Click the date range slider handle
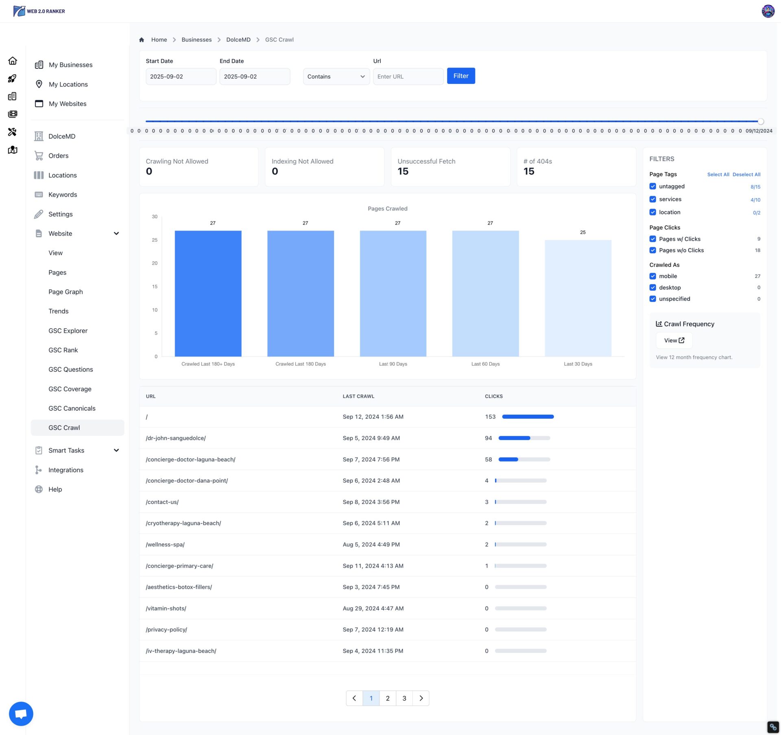The image size is (781, 735). tap(761, 121)
